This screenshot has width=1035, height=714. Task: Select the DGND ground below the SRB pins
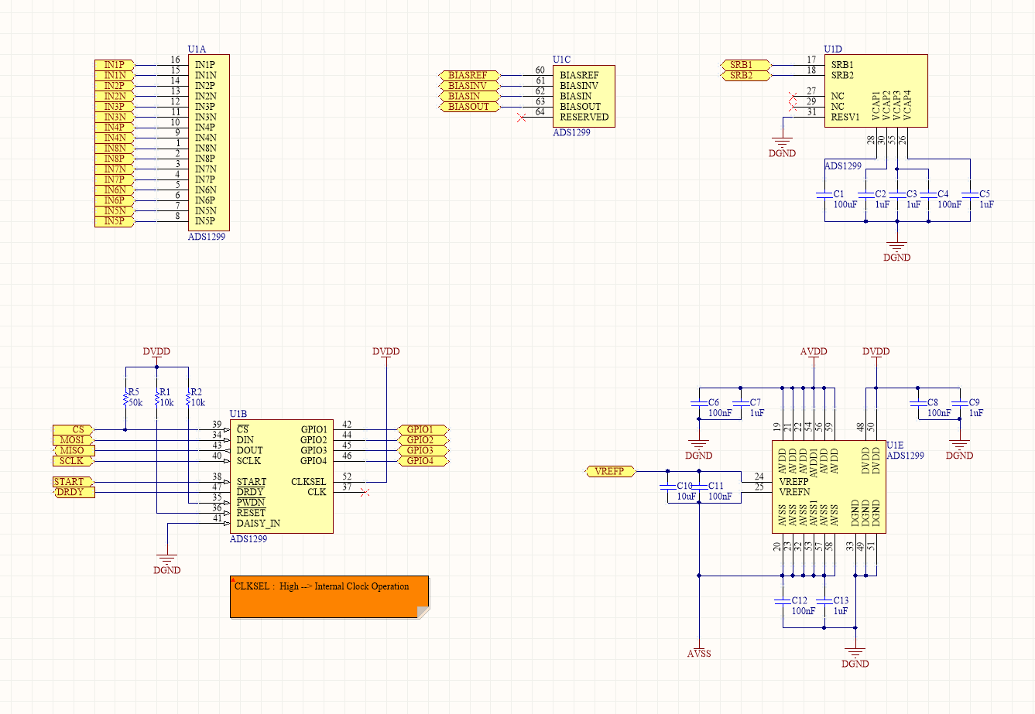[x=782, y=142]
